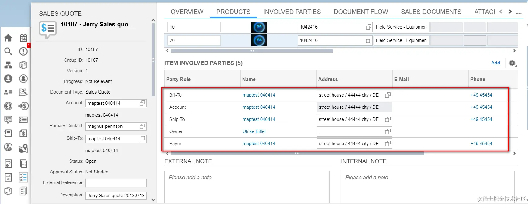Click the External Reference input field
The image size is (528, 204).
[x=116, y=183]
